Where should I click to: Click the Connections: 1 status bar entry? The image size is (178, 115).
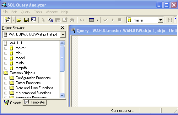[125, 111]
